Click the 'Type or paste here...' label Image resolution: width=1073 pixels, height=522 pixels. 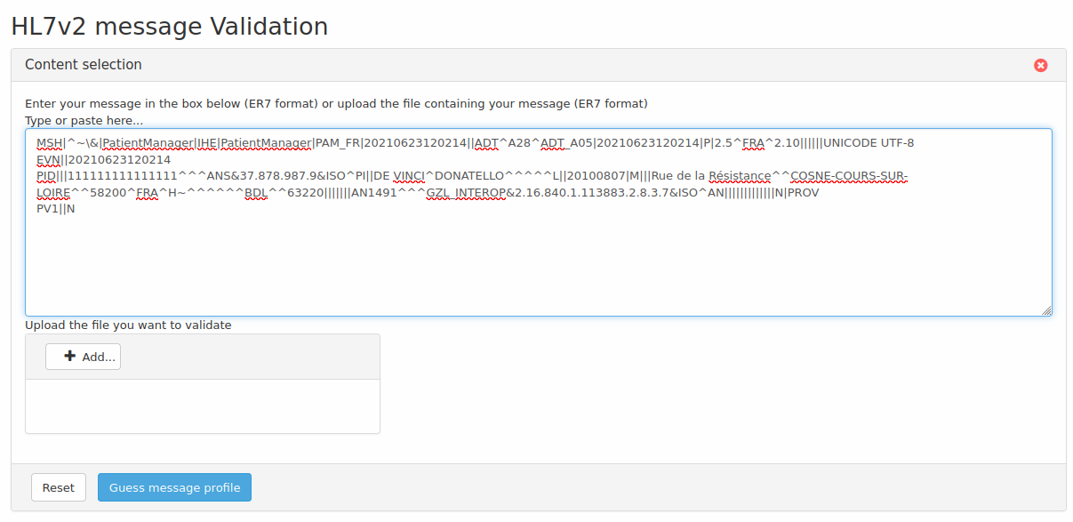[84, 120]
